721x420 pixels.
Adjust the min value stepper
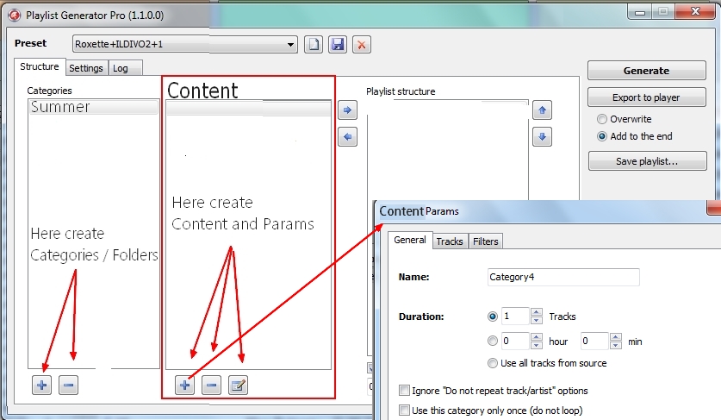616,341
